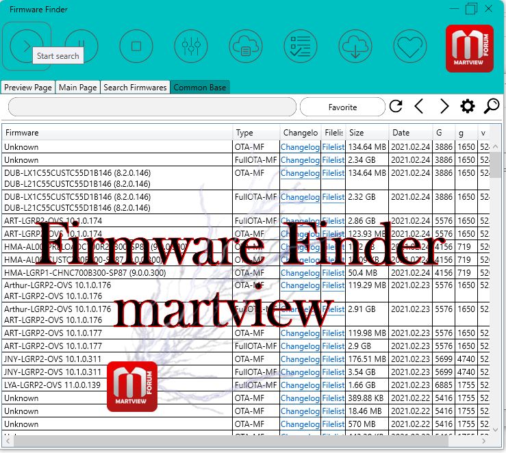This screenshot has height=453, width=506.
Task: Sort by the Firmware column header
Action: (x=117, y=133)
